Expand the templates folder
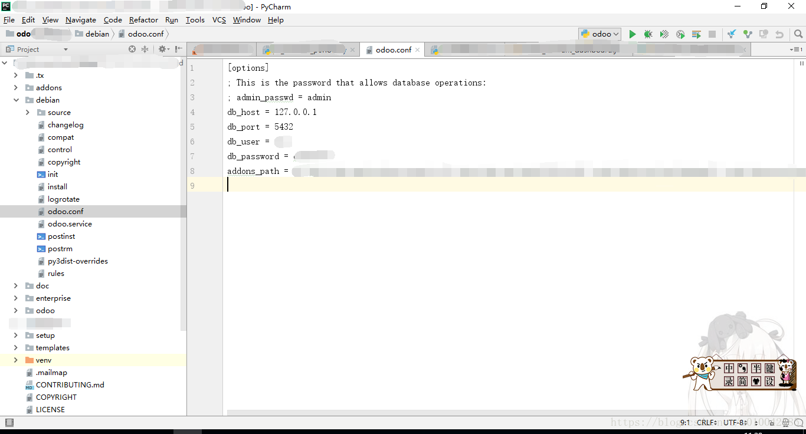 (16, 348)
